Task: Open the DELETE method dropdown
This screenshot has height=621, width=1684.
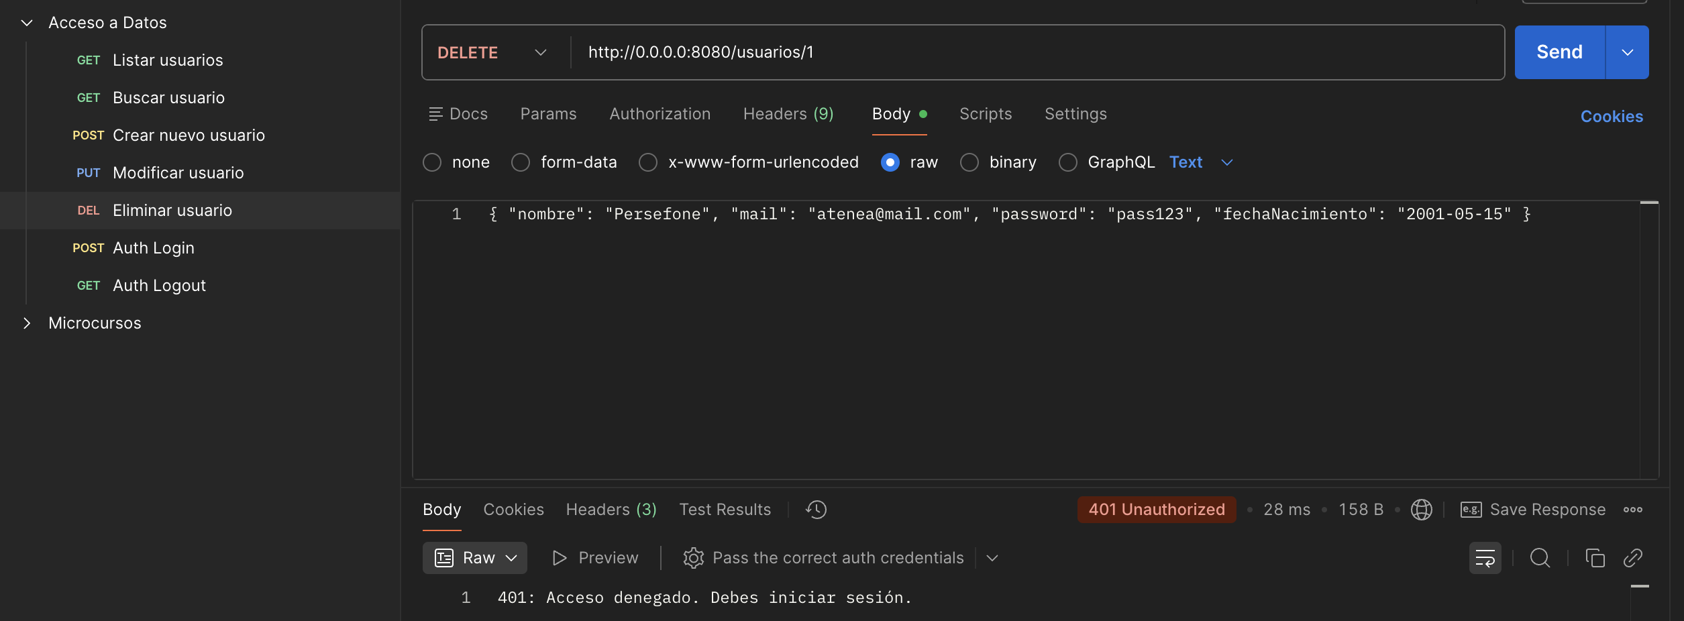Action: point(492,52)
